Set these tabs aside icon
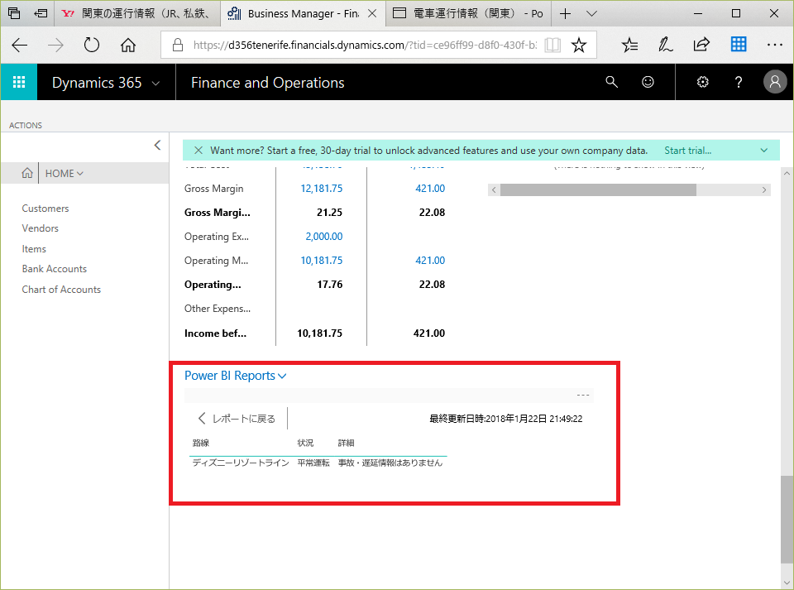 click(41, 13)
